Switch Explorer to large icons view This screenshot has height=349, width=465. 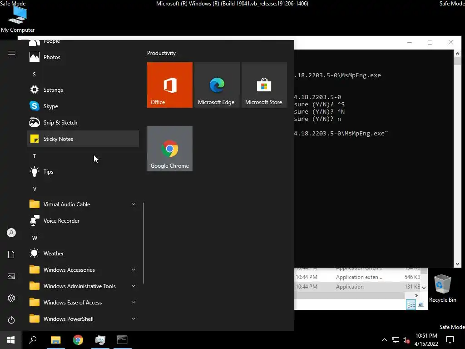click(x=421, y=304)
